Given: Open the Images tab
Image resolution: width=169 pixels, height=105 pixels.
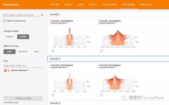Looking at the screenshot, I should 68,4.
